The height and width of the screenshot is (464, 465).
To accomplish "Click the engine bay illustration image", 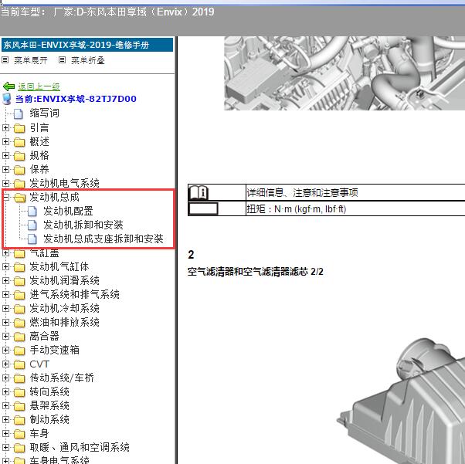I will click(x=345, y=73).
